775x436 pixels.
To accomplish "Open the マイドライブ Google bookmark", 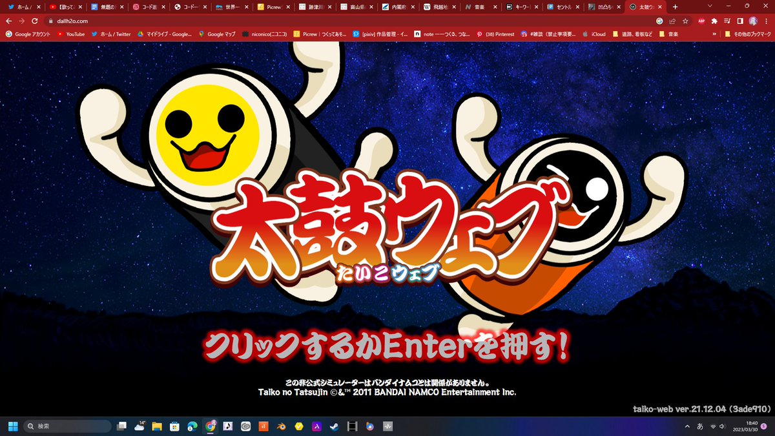I will [x=163, y=34].
